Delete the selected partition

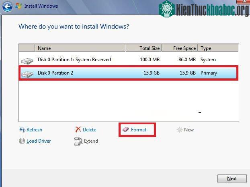[90, 130]
